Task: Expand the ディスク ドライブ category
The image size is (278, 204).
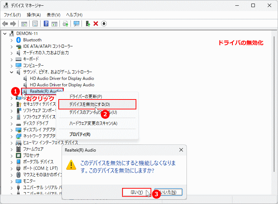Action: pyautogui.click(x=11, y=124)
